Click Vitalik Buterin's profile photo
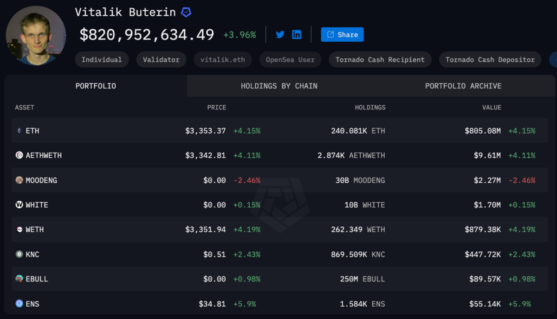Viewport: 557px width, 319px height. pos(36,35)
